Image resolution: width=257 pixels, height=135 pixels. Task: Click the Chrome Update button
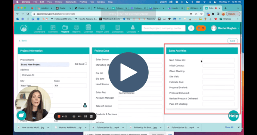(x=233, y=14)
